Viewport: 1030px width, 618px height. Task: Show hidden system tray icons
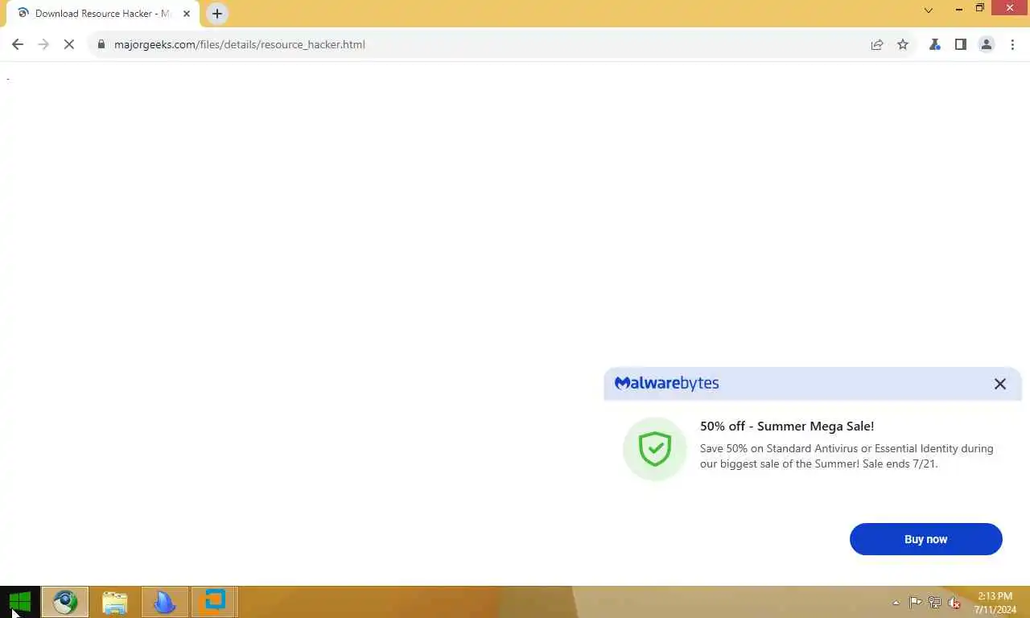tap(896, 603)
